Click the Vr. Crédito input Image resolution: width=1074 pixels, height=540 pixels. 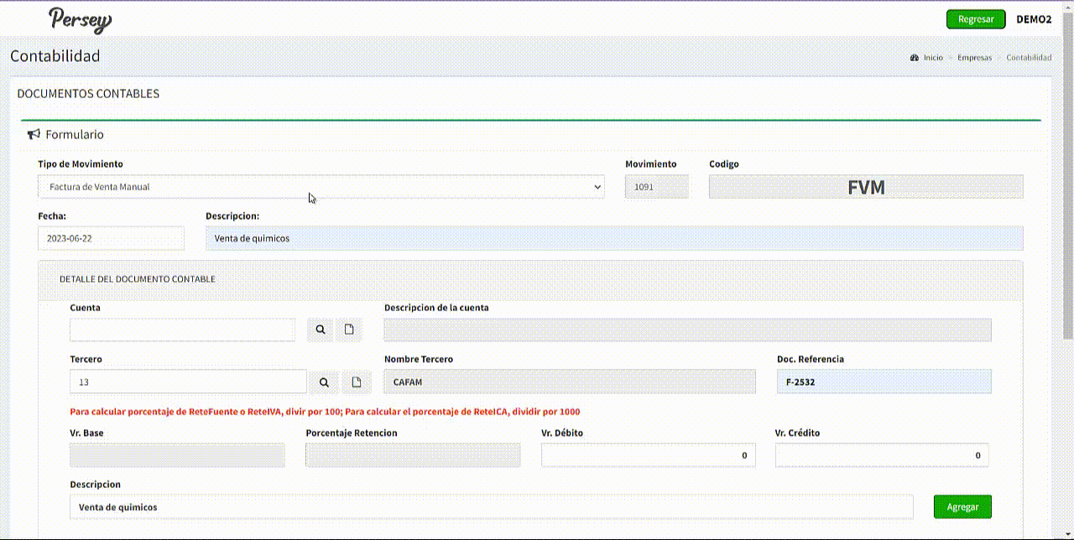pyautogui.click(x=881, y=455)
